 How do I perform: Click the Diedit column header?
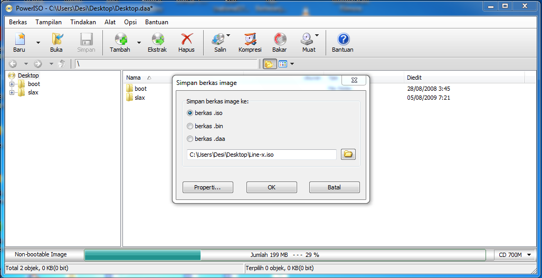pyautogui.click(x=414, y=78)
